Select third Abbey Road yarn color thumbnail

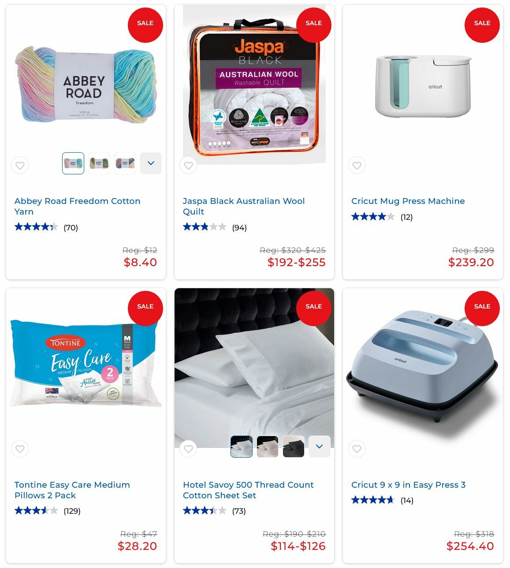125,163
